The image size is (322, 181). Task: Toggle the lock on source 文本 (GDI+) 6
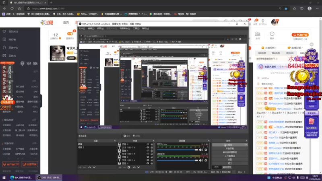pos(152,147)
